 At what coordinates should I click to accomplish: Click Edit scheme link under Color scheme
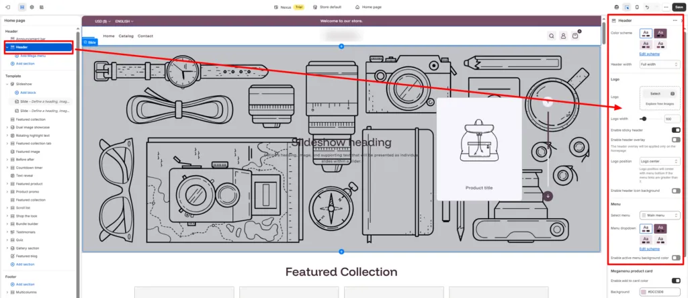point(650,54)
